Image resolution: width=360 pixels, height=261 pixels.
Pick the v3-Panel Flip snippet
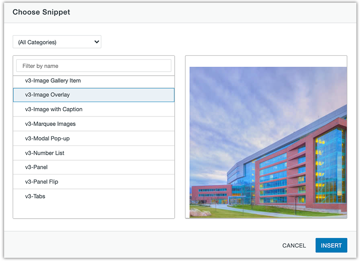94,182
